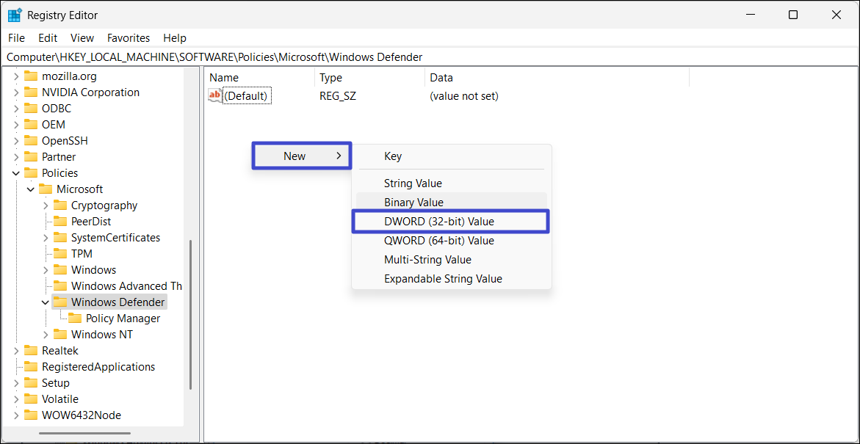
Task: Collapse the Windows Defender key
Action: pos(46,302)
